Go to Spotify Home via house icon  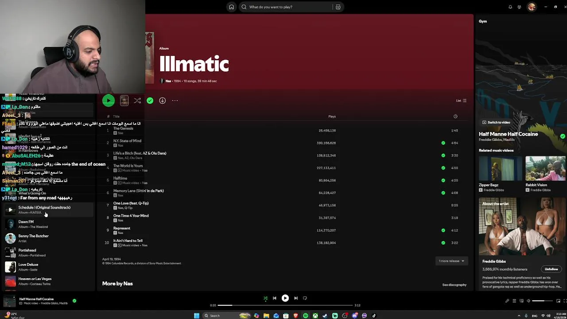231,7
